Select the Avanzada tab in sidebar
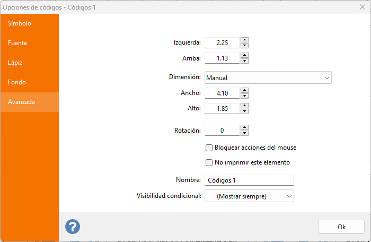371x242 pixels. [x=29, y=102]
